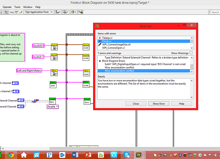
Task: Click Joystick Close VI on Joystick 1 wire
Action: (x=86, y=57)
